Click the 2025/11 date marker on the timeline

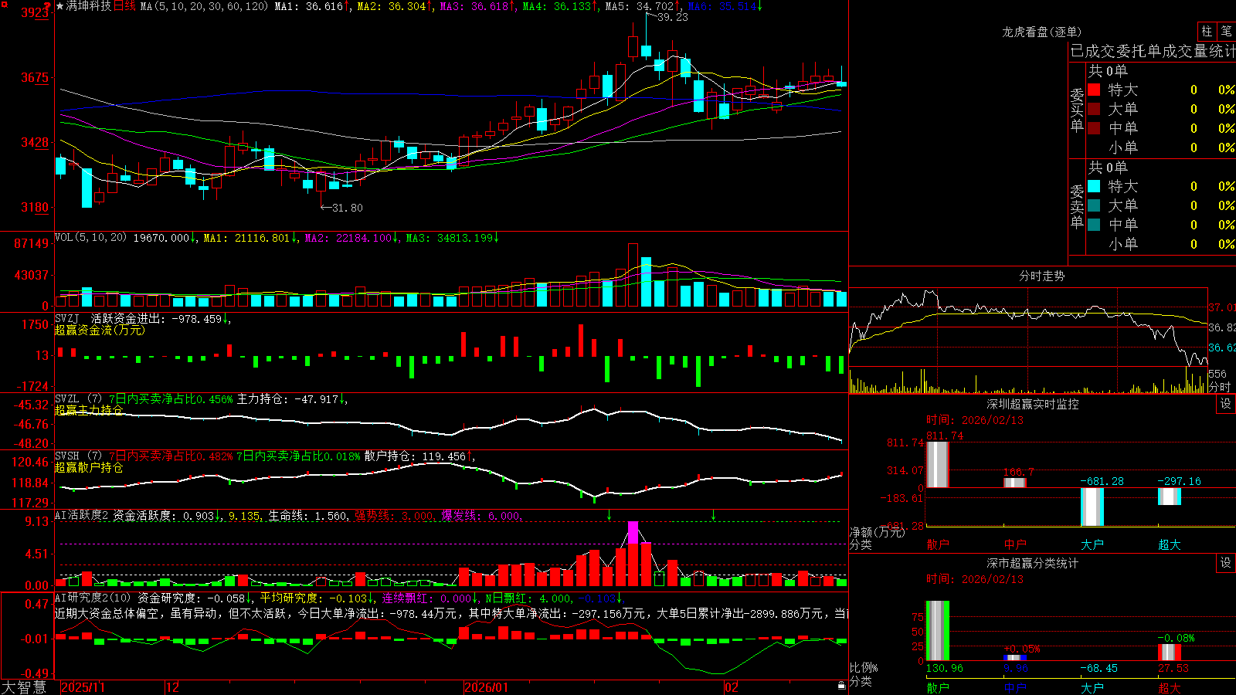coord(83,687)
